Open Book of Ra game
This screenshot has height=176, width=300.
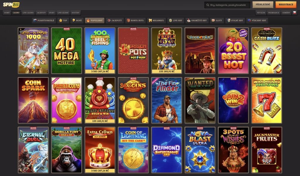pos(200,51)
